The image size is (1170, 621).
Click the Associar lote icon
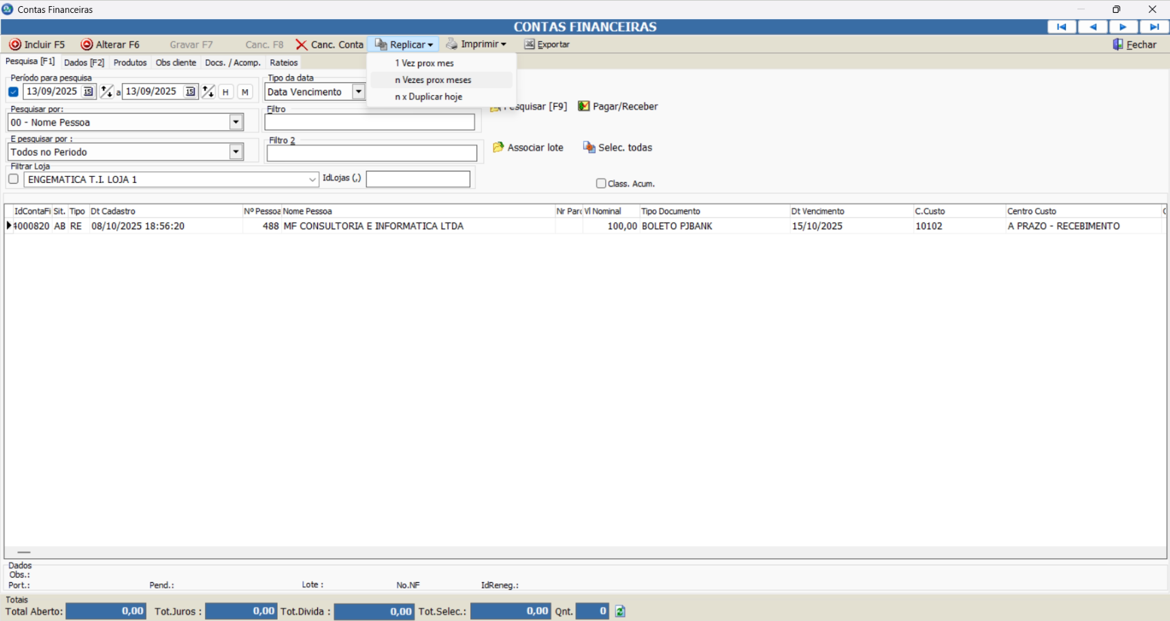[x=498, y=148]
